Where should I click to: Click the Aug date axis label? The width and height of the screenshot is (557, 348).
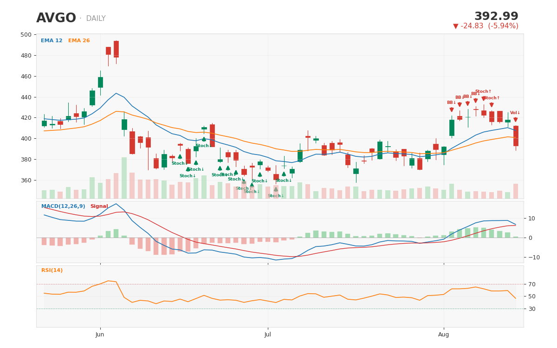[x=444, y=335]
